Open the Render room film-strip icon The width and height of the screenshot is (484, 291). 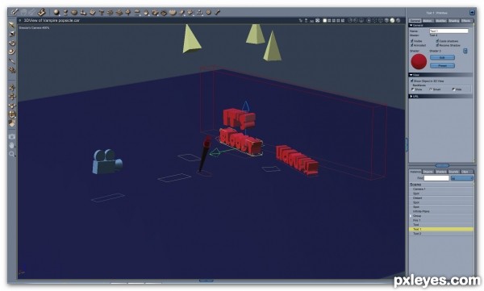click(41, 12)
